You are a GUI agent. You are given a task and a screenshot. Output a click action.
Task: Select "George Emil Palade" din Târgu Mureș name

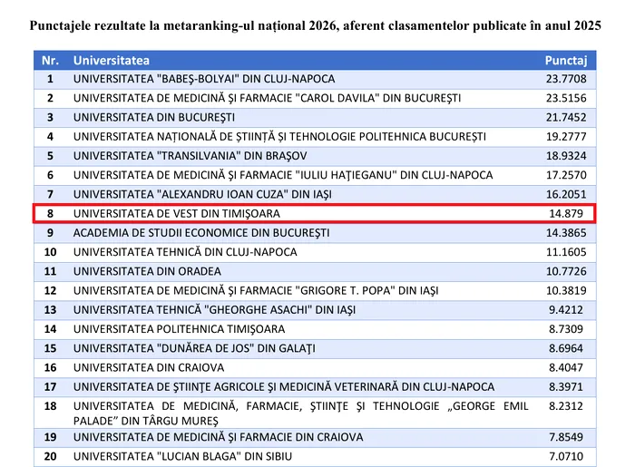[x=301, y=413]
